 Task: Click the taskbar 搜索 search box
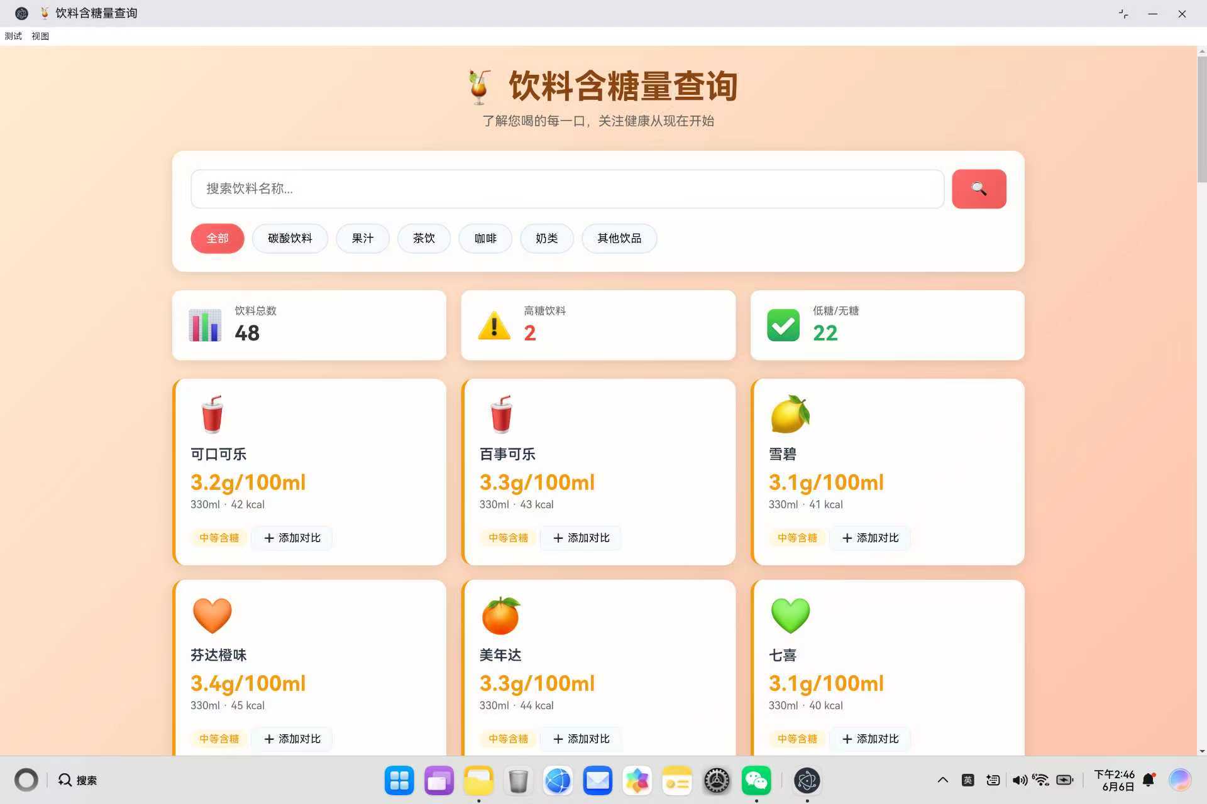coord(78,780)
